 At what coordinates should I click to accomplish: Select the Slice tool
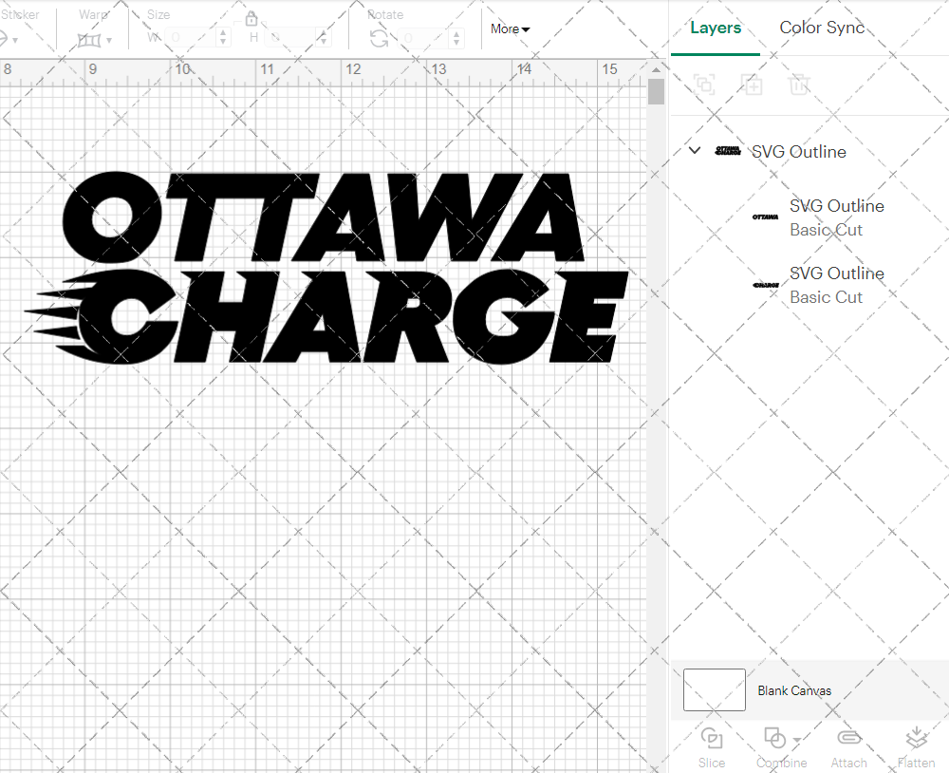(712, 745)
